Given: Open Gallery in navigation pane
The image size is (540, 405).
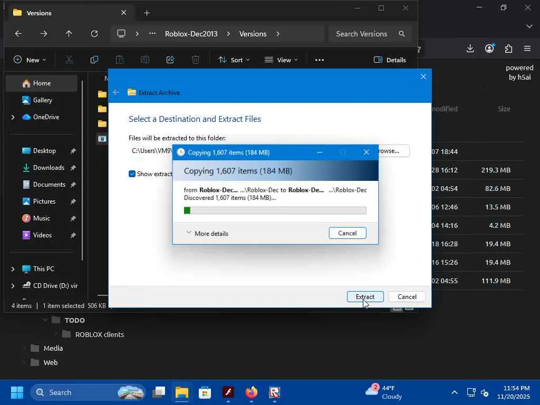Looking at the screenshot, I should coord(41,100).
